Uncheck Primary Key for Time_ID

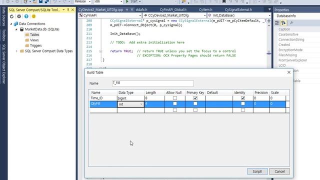(x=195, y=98)
